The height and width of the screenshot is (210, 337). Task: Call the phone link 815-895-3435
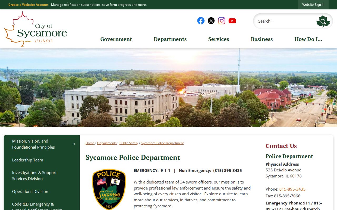coord(292,189)
